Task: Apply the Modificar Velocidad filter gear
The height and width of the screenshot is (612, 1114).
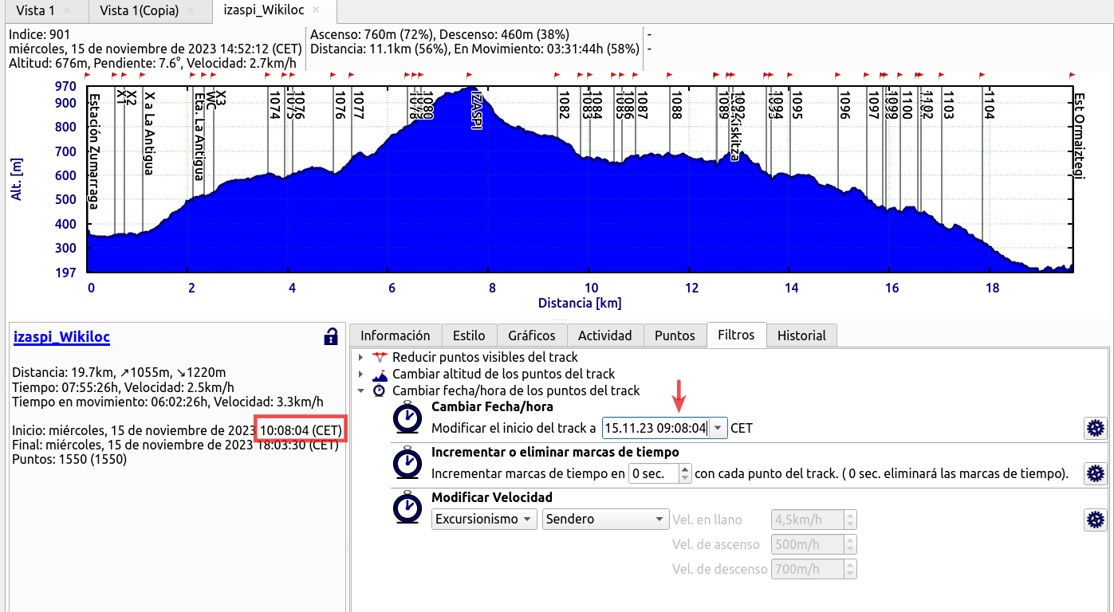Action: point(1096,520)
